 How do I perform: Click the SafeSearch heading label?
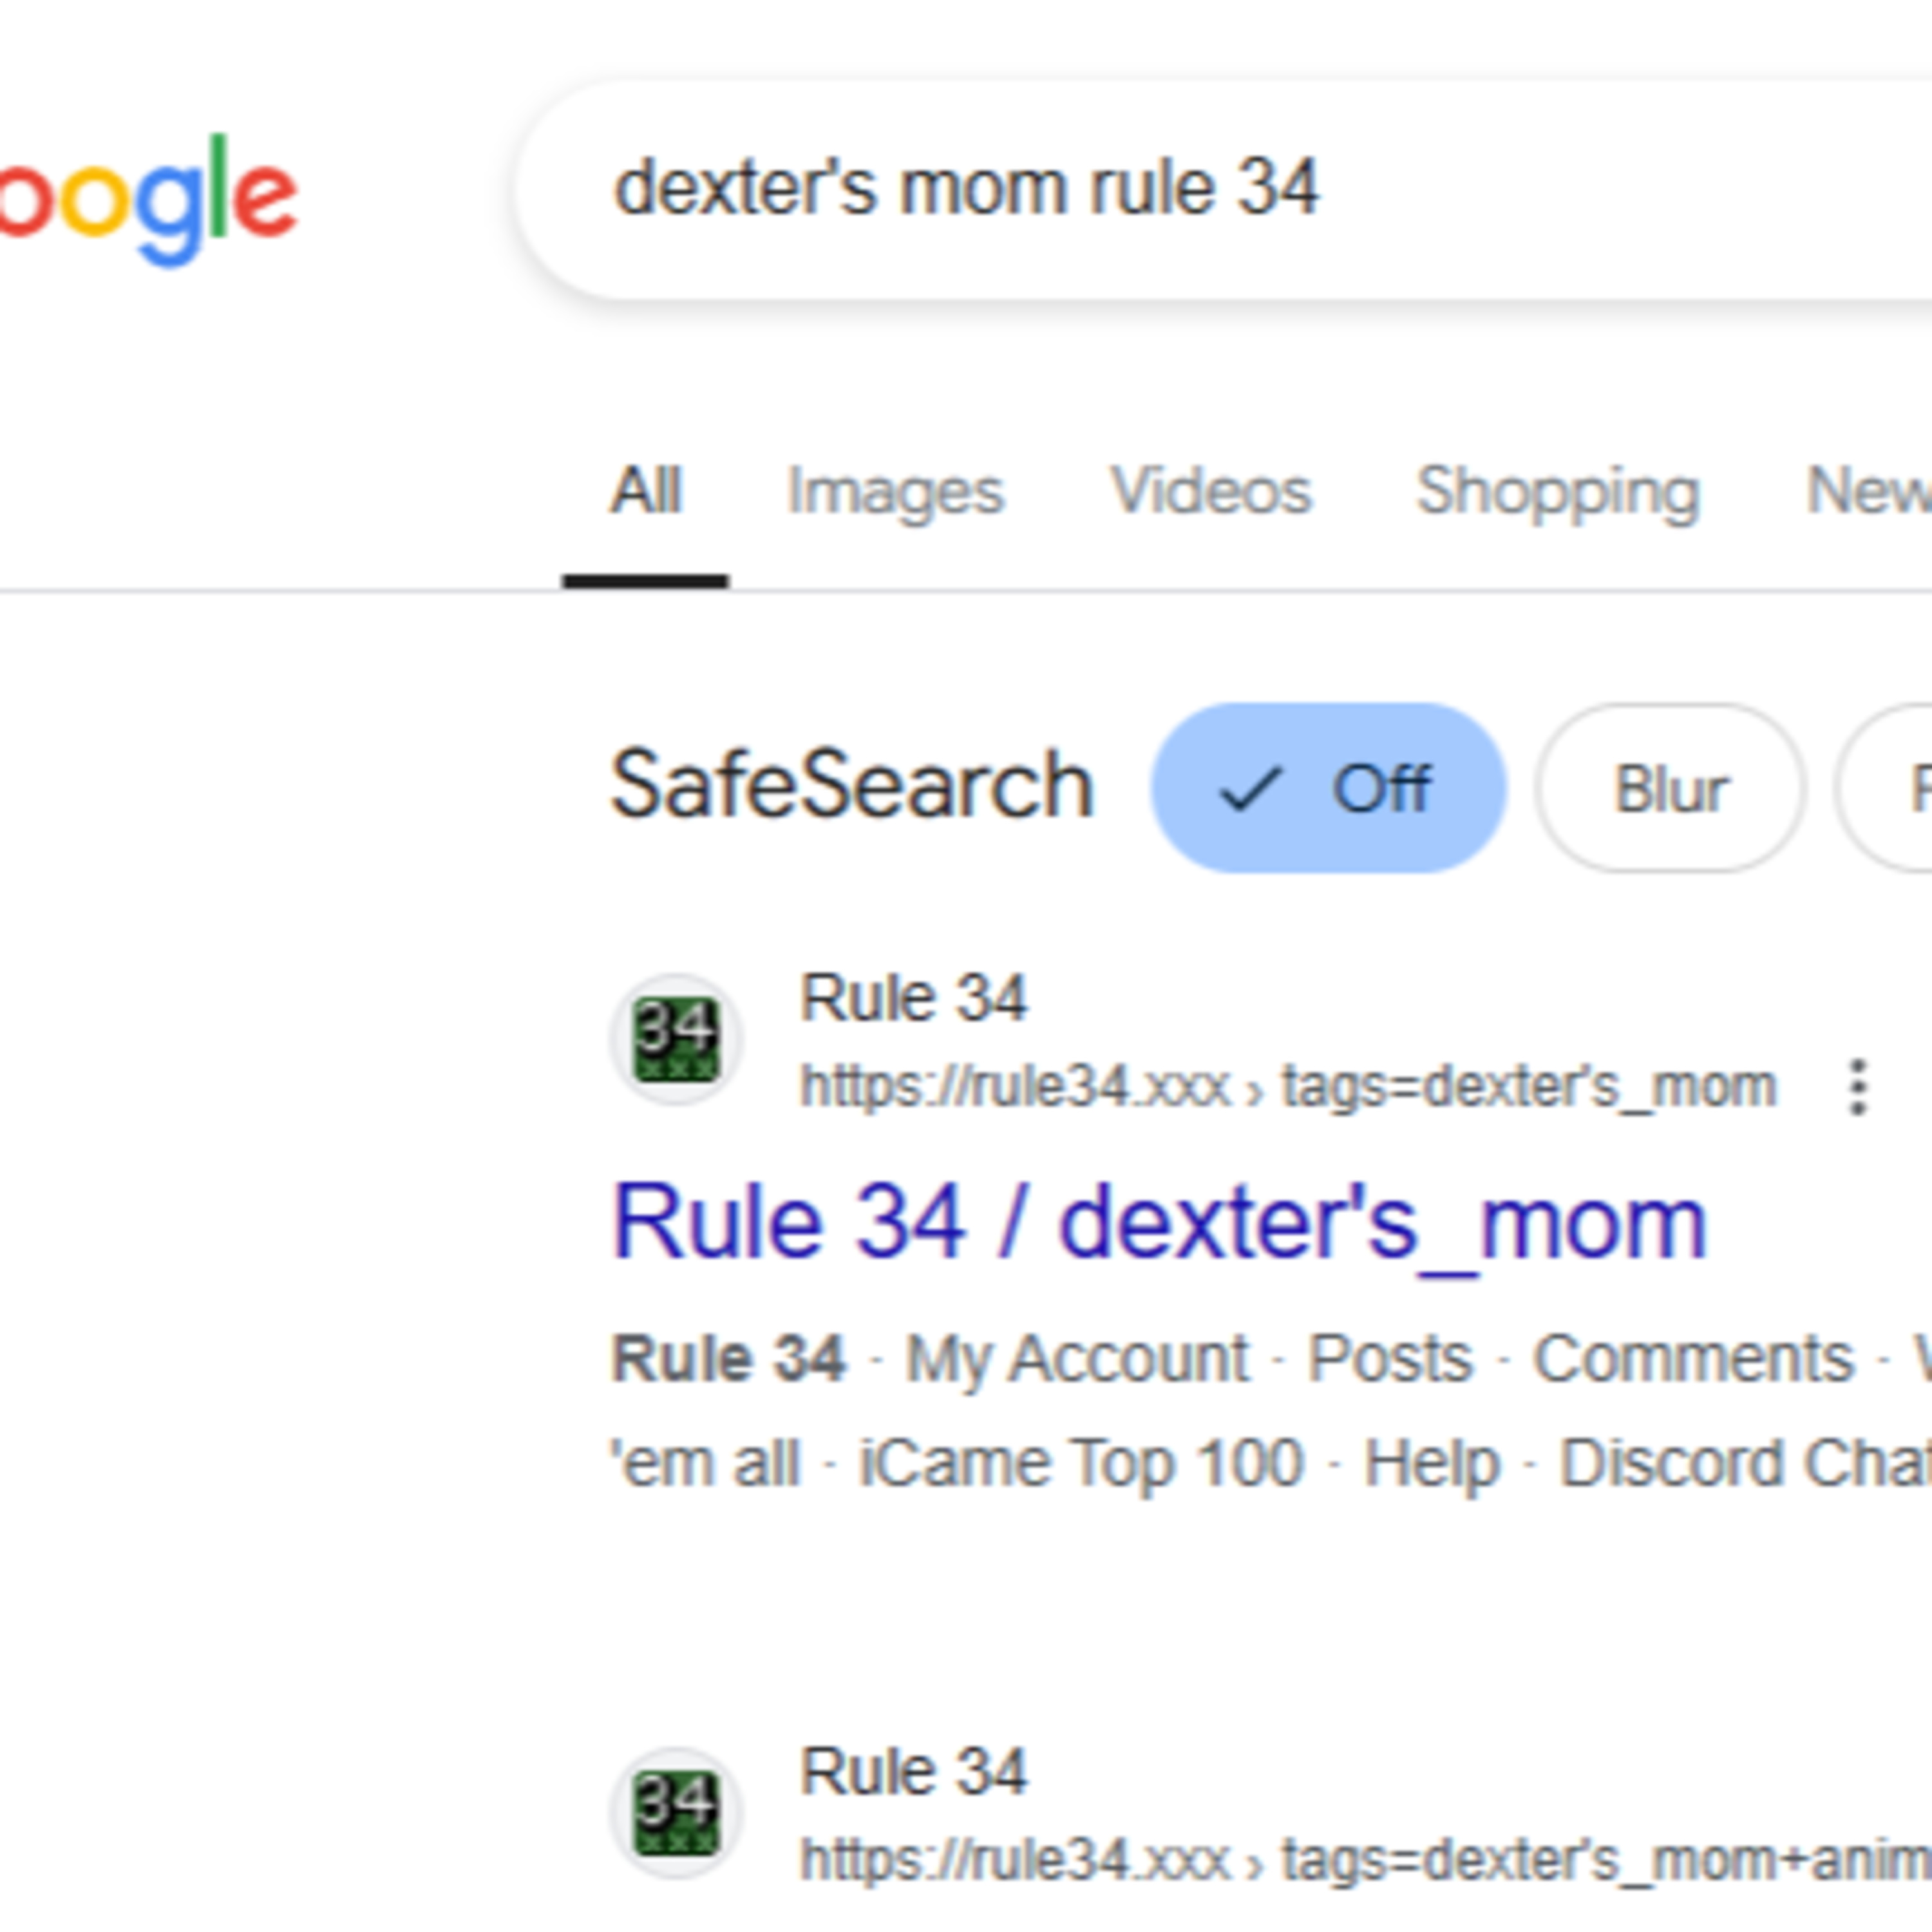coord(852,786)
